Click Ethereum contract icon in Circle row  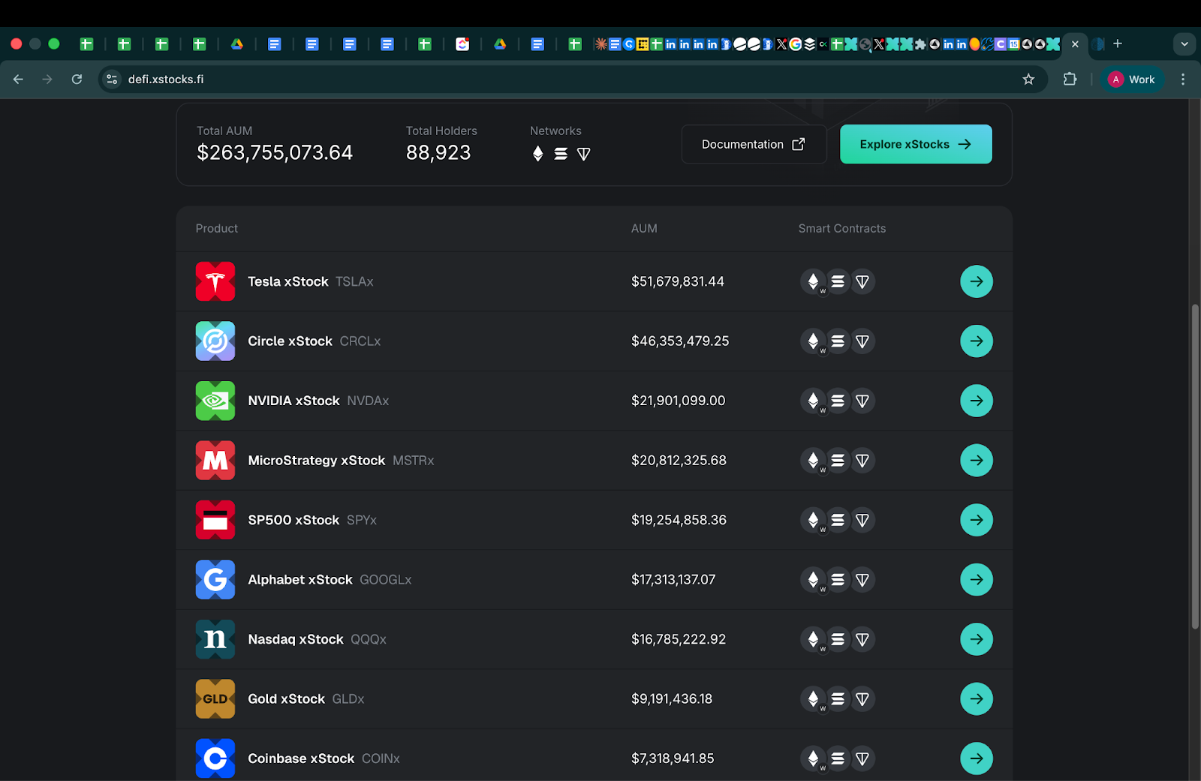(813, 341)
